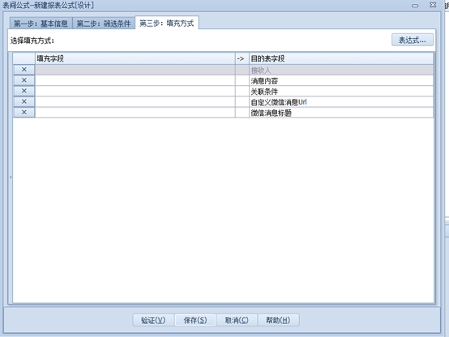Open the 表达式... expression editor
Image resolution: width=449 pixels, height=337 pixels.
tap(413, 40)
